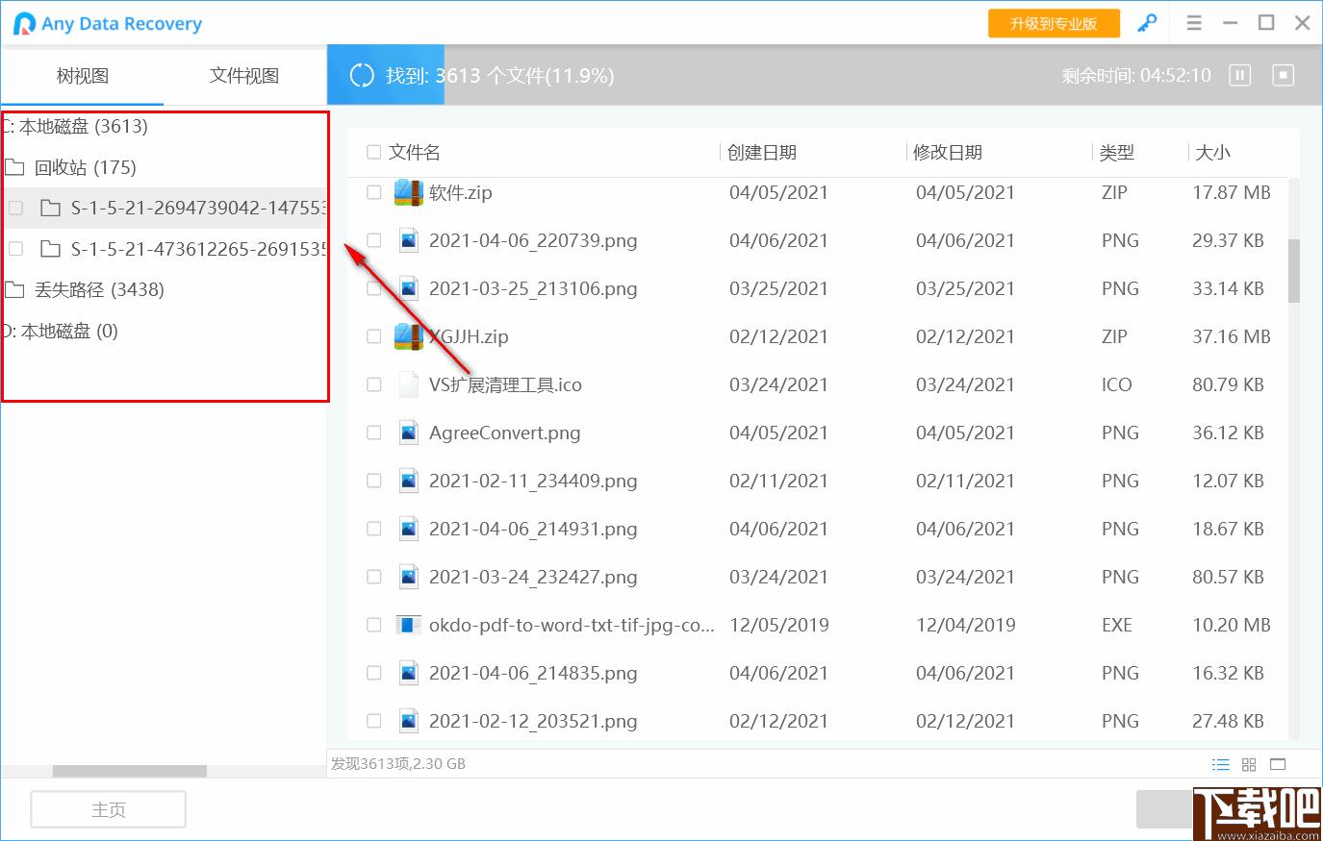Screen dimensions: 1323x841
Task: Click the 剩余时间: 04:52:10 remaining time text
Action: point(1136,75)
